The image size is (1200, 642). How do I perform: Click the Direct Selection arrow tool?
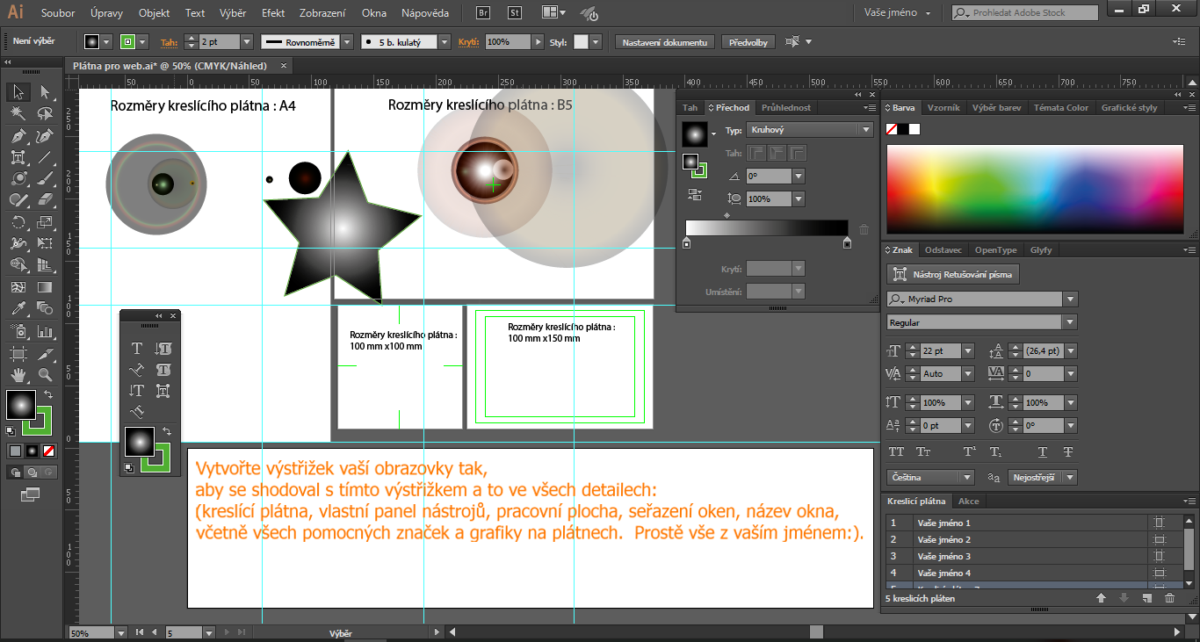(x=45, y=92)
